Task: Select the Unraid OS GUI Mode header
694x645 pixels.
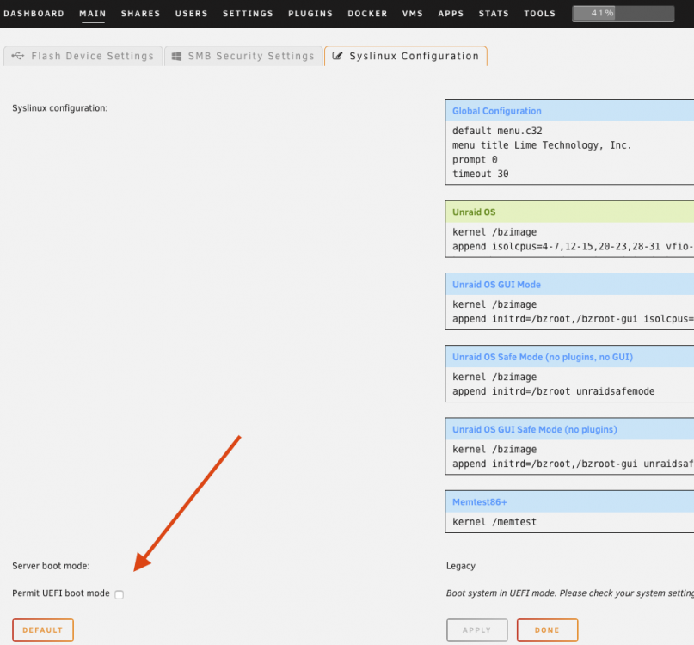Action: pyautogui.click(x=569, y=285)
